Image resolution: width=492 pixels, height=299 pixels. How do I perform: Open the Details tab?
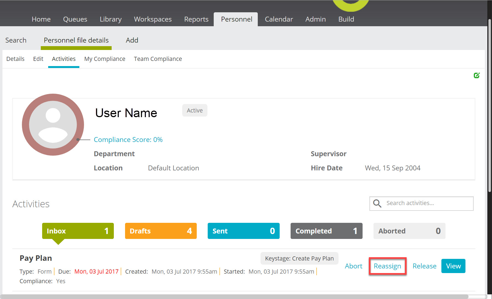[x=15, y=59]
